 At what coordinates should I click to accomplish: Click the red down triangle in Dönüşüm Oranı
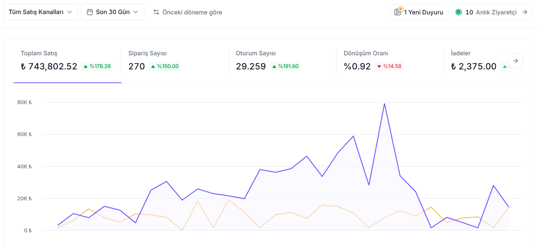(379, 67)
